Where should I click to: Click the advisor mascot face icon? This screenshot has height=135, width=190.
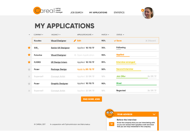[110, 113]
